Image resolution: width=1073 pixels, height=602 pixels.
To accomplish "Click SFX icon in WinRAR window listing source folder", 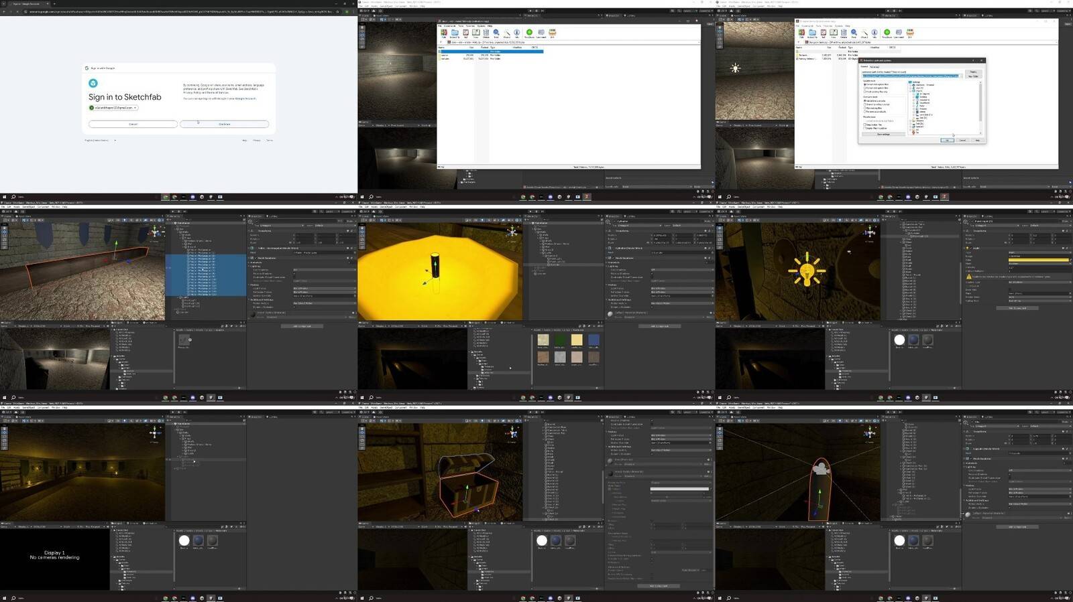I will pyautogui.click(x=553, y=33).
